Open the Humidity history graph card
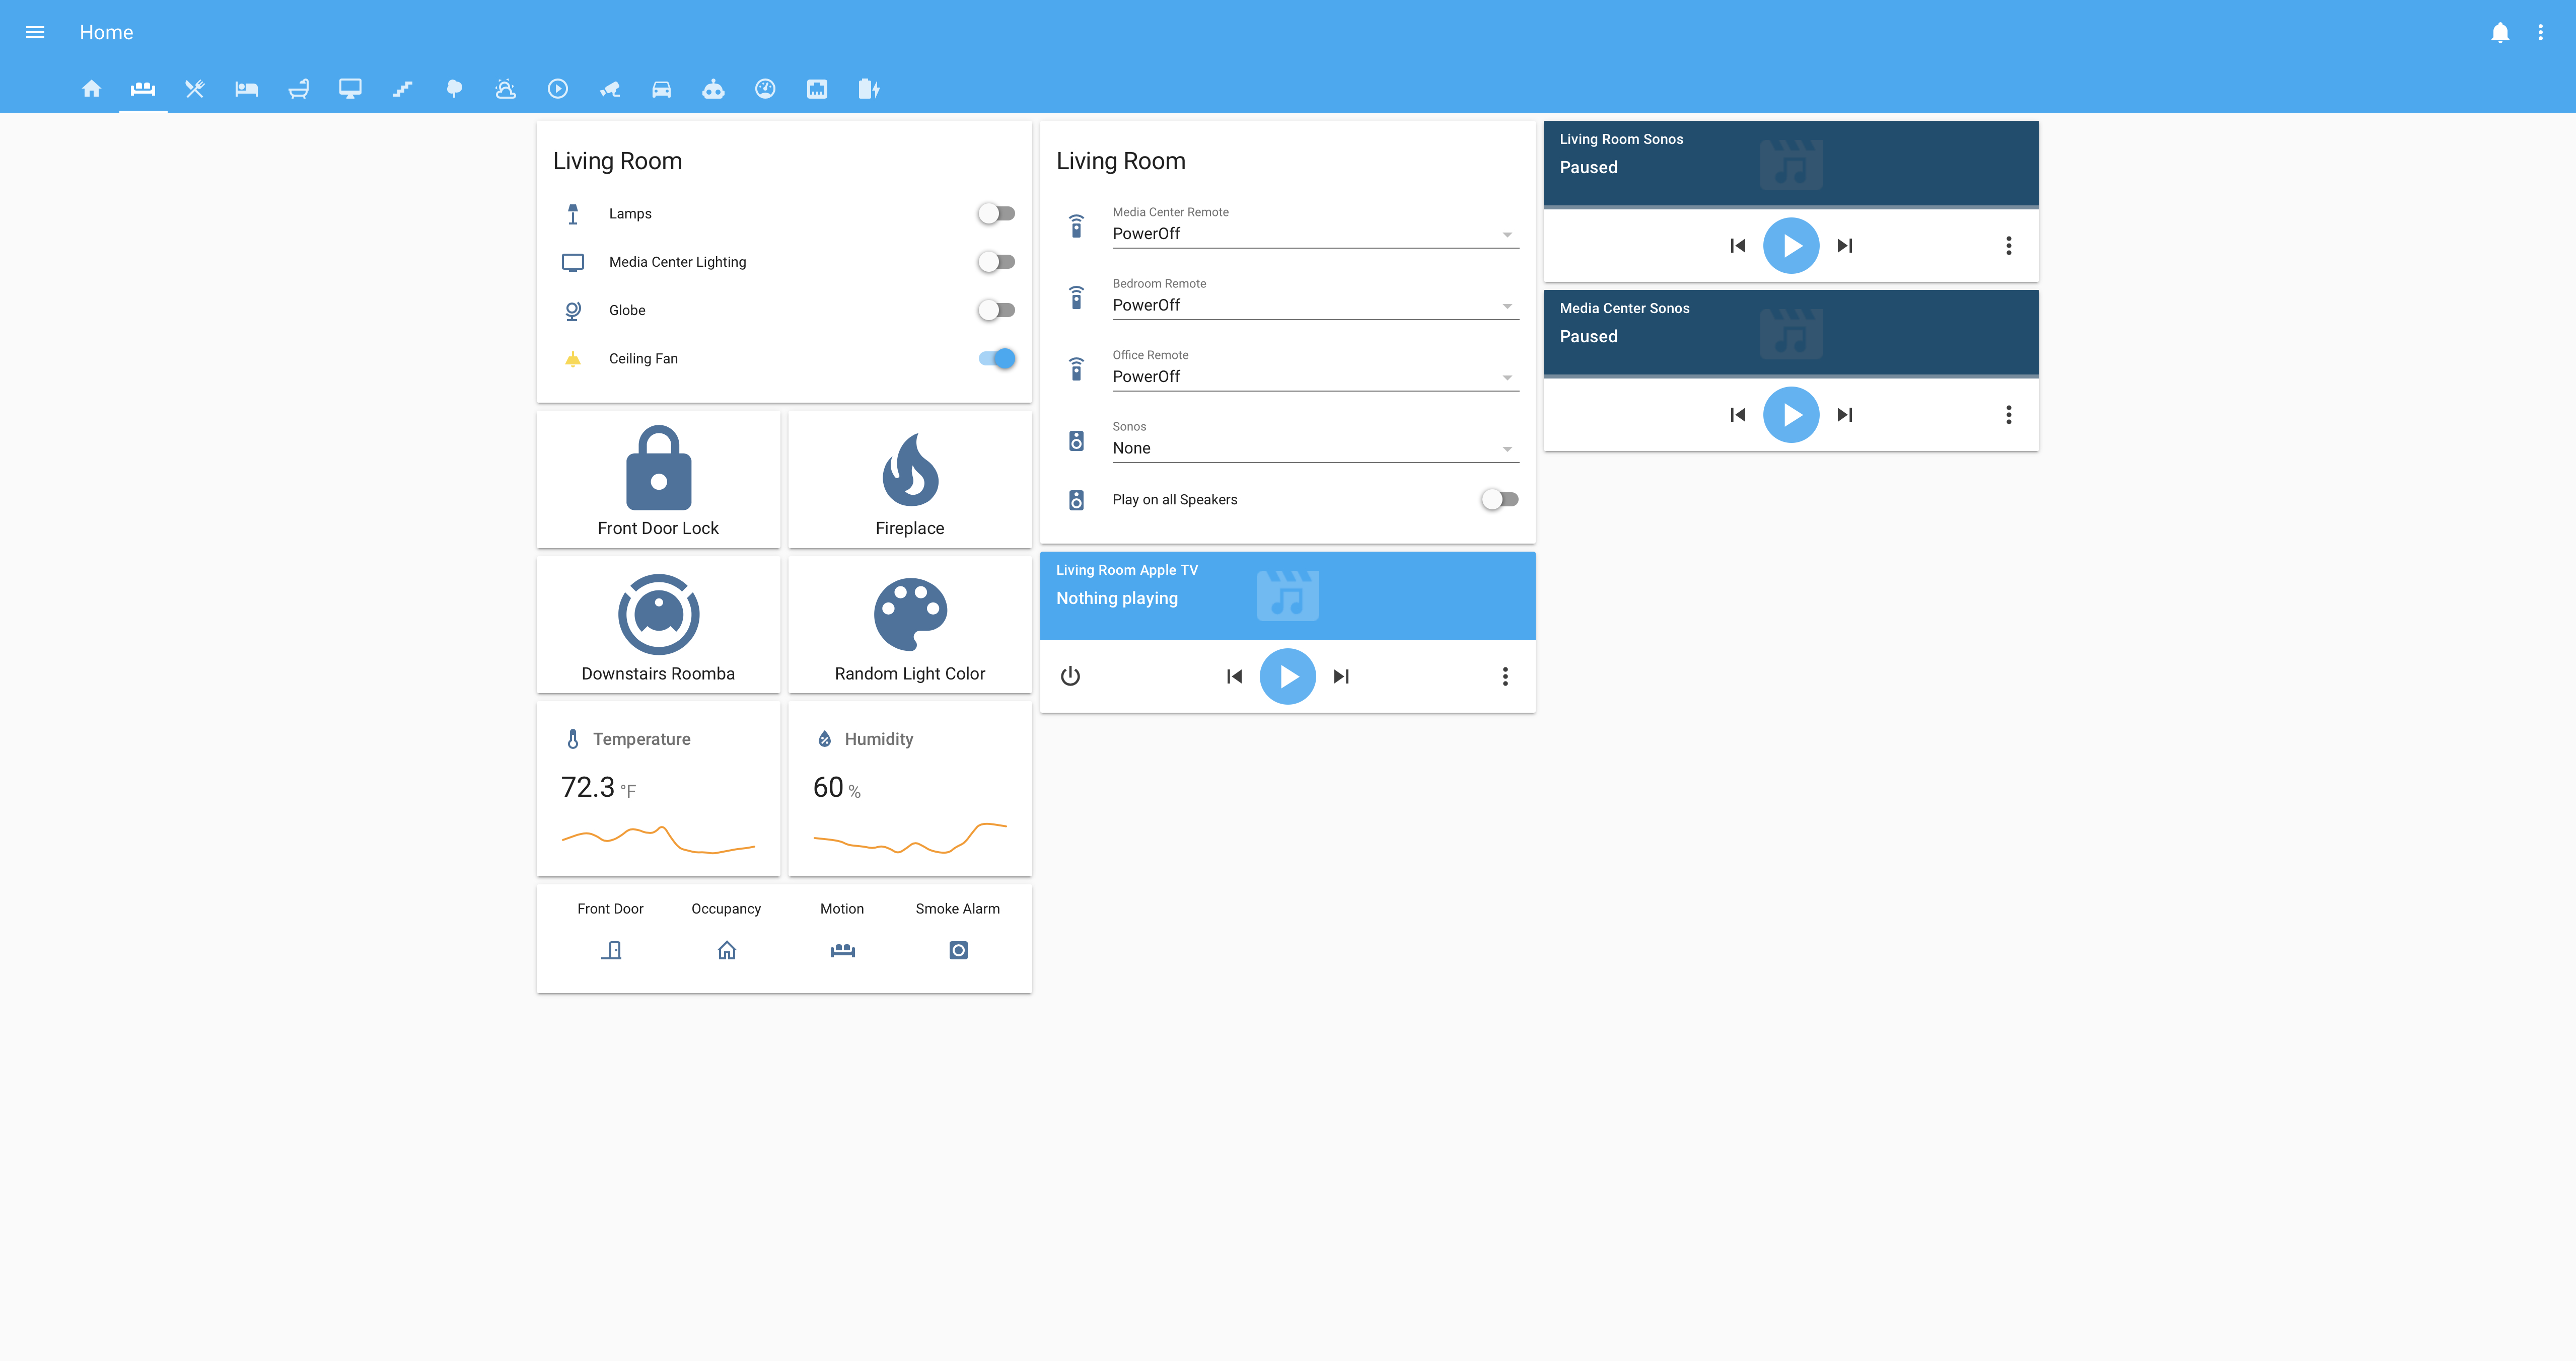The height and width of the screenshot is (1361, 2576). [909, 789]
